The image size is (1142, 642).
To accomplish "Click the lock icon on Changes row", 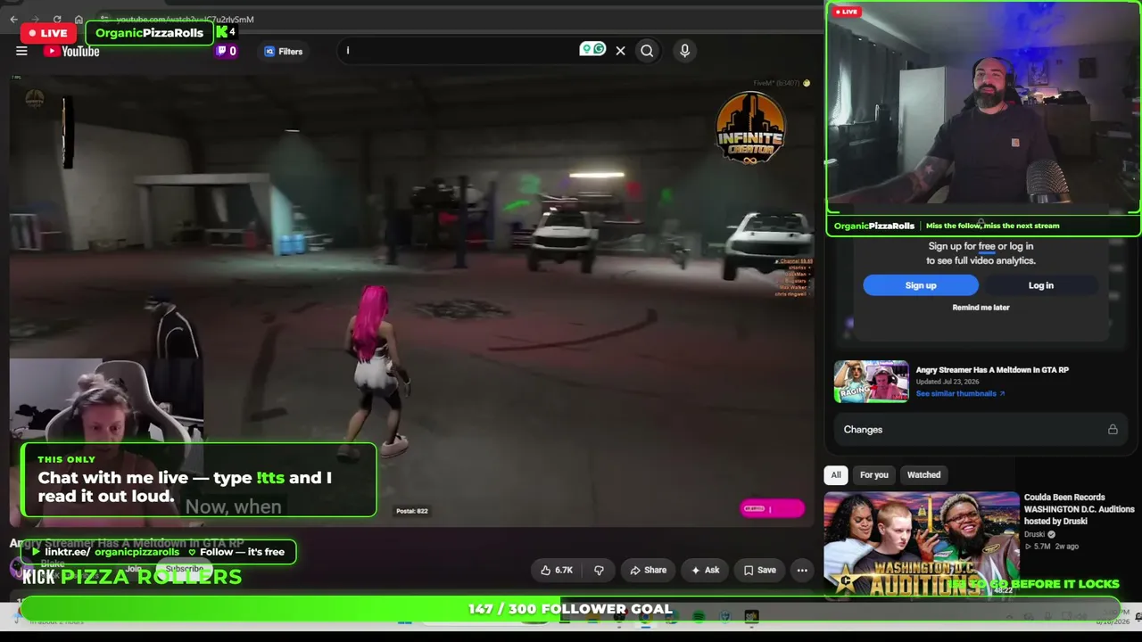I will [1113, 430].
